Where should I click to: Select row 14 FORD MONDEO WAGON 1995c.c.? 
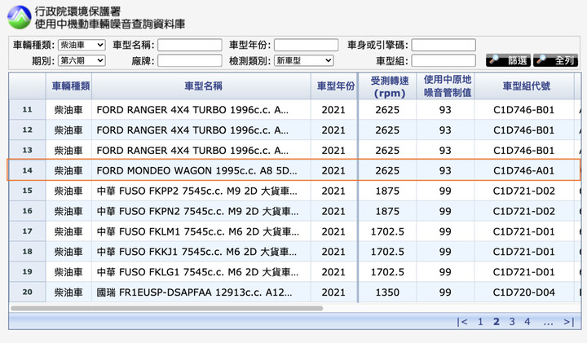coord(293,170)
